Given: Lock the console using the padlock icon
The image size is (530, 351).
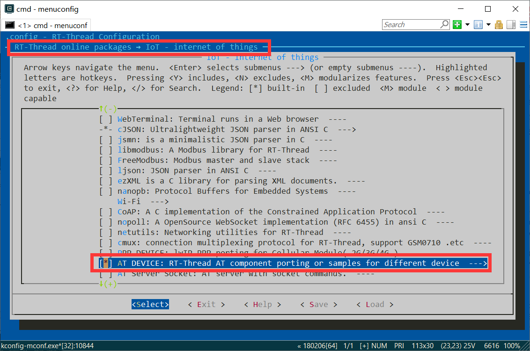Looking at the screenshot, I should [499, 24].
